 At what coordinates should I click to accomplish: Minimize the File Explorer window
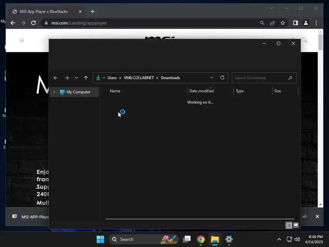[264, 43]
